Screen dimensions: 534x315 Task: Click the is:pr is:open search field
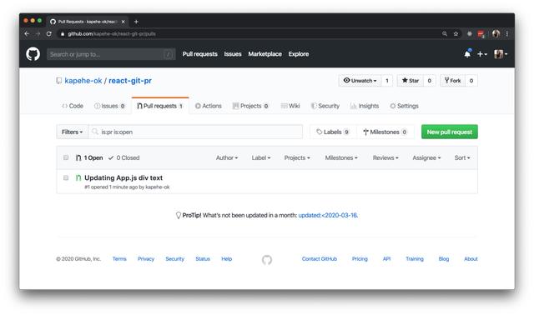(195, 132)
